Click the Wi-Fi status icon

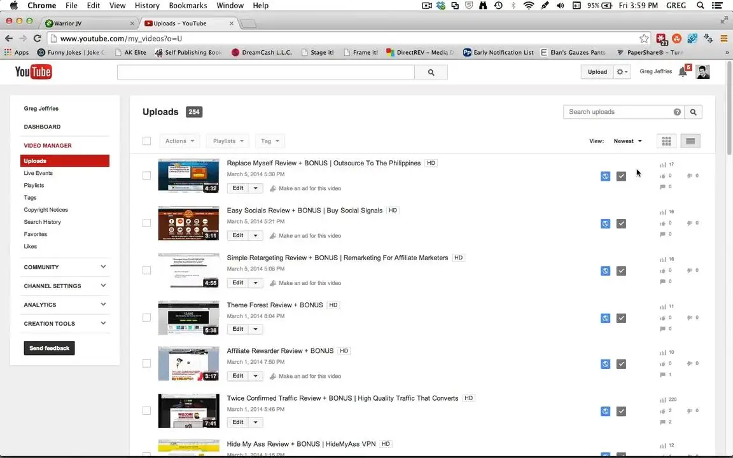[x=528, y=5]
